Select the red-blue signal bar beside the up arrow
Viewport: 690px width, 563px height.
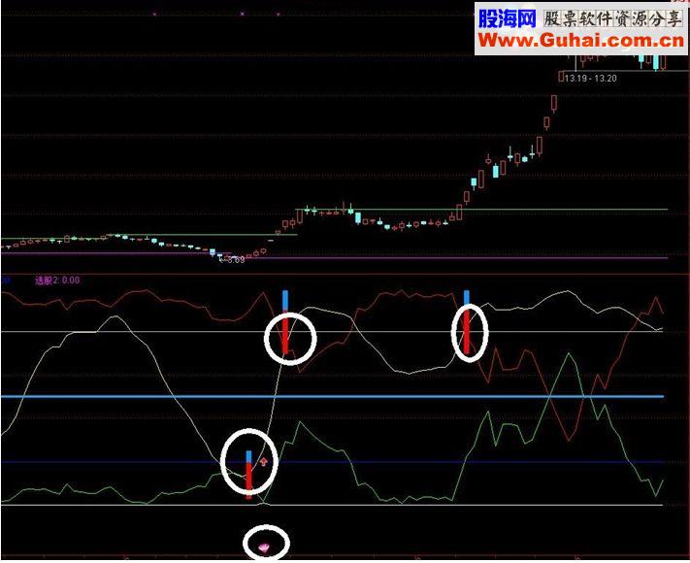click(248, 474)
